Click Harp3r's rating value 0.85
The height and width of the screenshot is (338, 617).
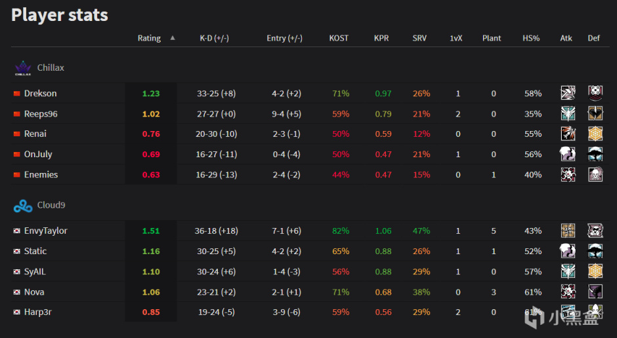click(151, 312)
